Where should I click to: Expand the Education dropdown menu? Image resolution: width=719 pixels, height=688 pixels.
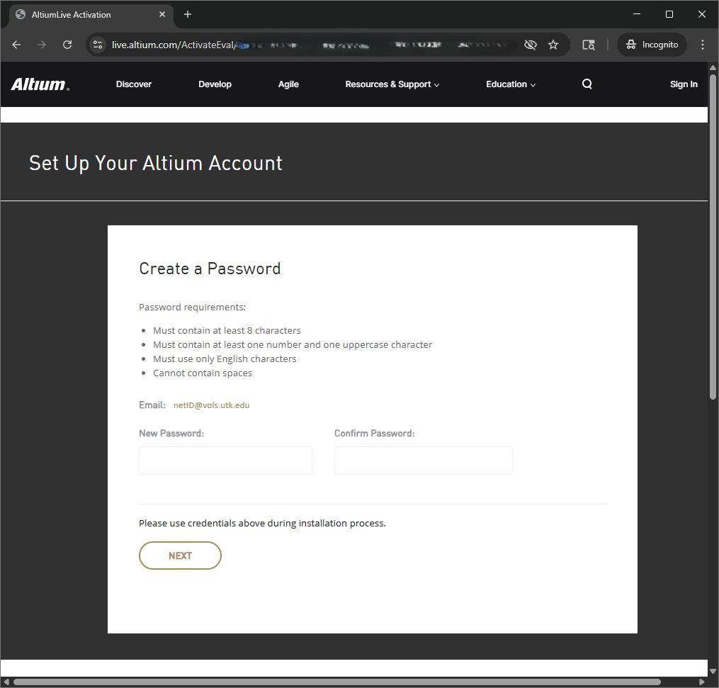coord(510,84)
